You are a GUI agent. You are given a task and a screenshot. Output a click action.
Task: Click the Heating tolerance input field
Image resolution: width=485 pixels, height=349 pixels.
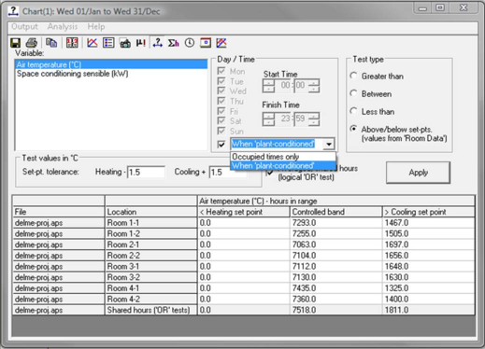[x=146, y=172]
